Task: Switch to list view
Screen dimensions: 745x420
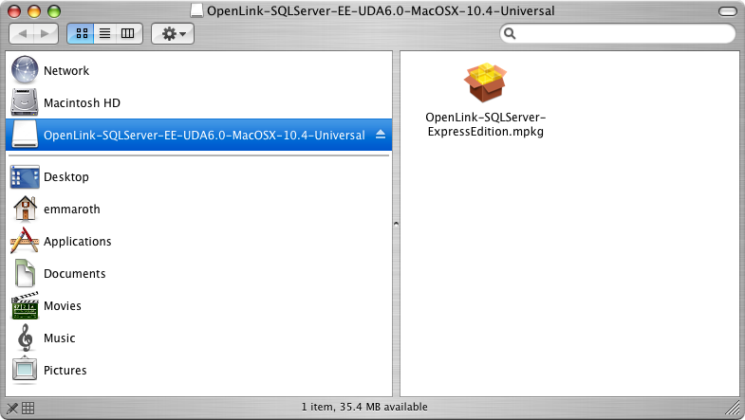Action: (x=104, y=33)
